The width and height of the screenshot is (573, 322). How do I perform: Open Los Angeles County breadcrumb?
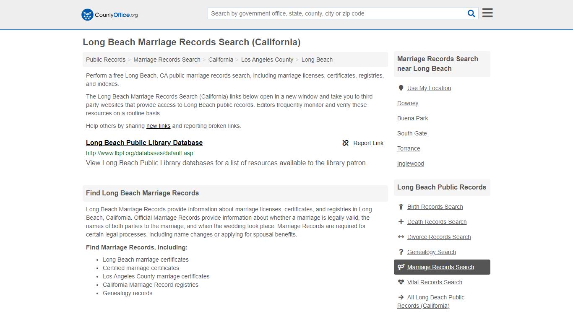click(267, 60)
